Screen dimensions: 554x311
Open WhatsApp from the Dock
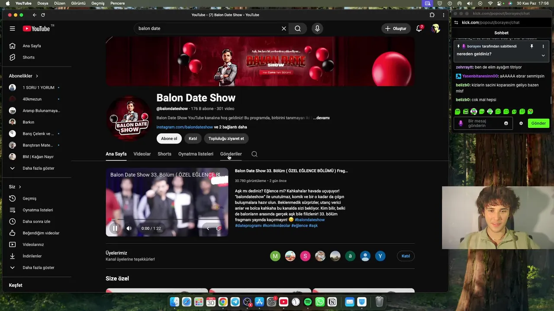coord(320,302)
